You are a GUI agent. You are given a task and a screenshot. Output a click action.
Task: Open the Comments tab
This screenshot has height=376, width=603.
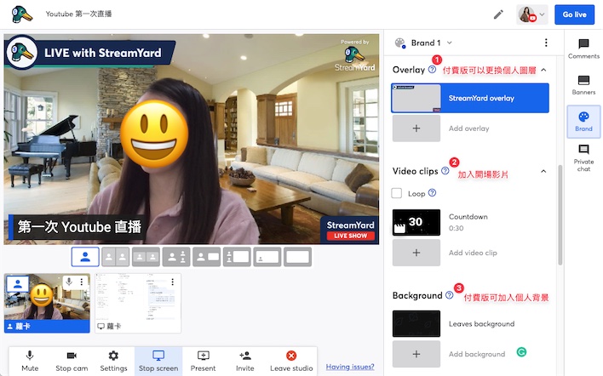(x=583, y=48)
